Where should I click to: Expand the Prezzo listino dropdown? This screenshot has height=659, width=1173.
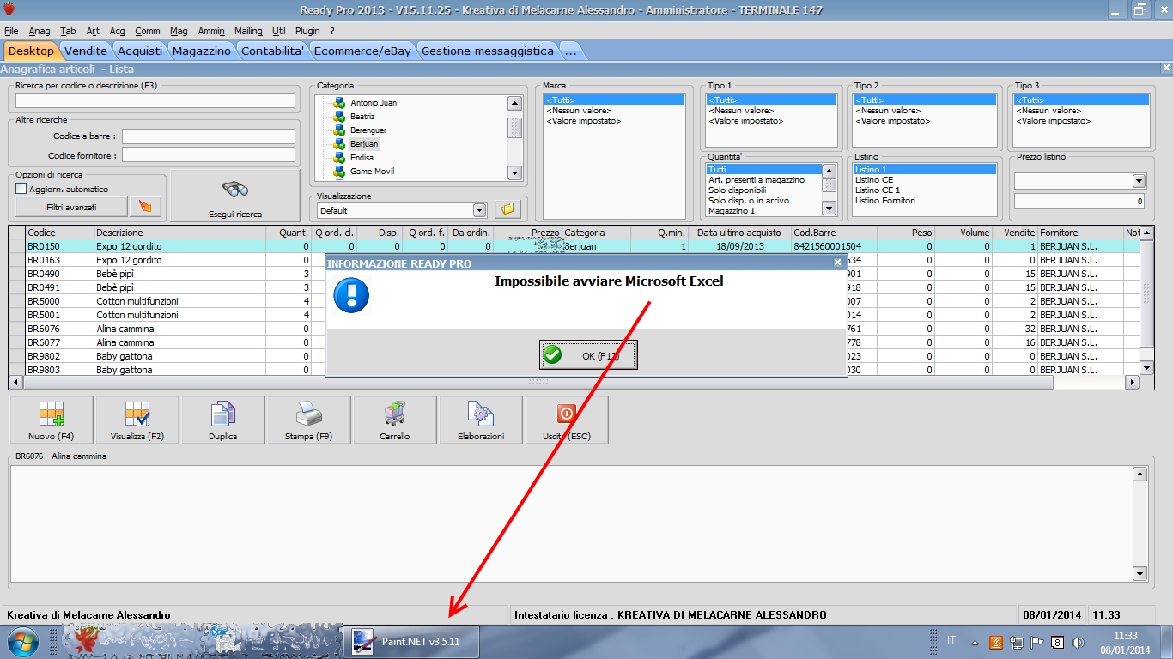tap(1139, 181)
